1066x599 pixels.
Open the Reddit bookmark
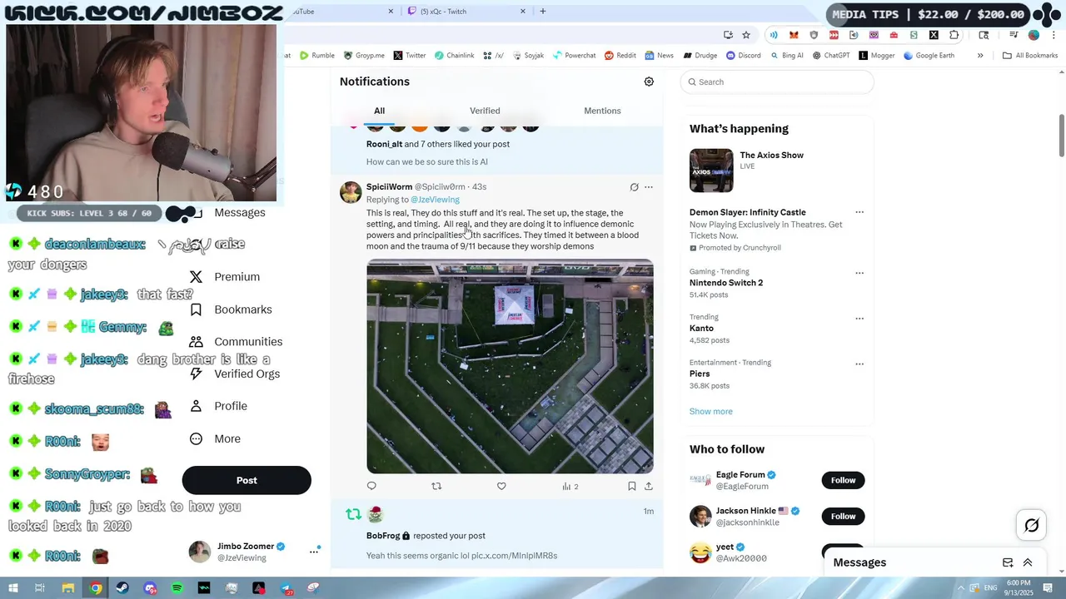620,56
